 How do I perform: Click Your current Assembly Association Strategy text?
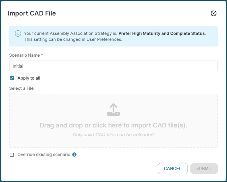(68, 33)
